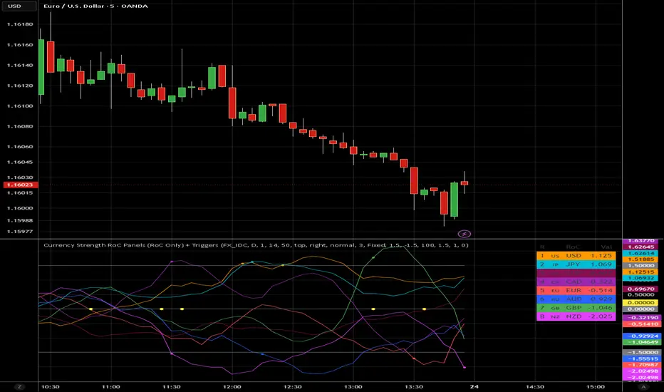664x392 pixels.
Task: Click the 0.50000 scale label
Action: [x=640, y=294]
